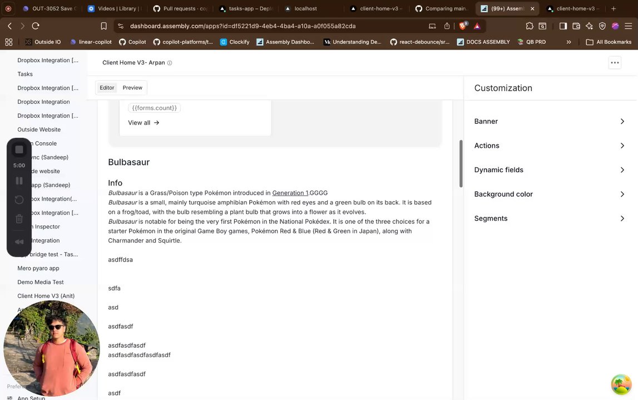Click the Bulbasaur heading text
This screenshot has width=638, height=400.
pyautogui.click(x=128, y=162)
